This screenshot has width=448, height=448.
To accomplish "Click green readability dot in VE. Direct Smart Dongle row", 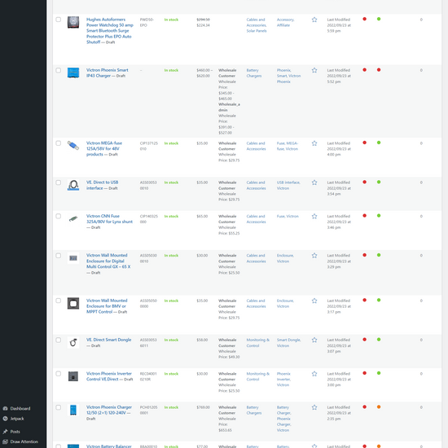I will (379, 340).
